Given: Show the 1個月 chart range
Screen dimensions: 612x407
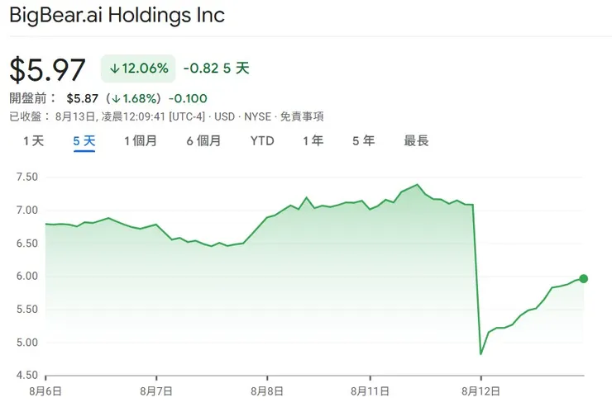Looking at the screenshot, I should tap(140, 141).
